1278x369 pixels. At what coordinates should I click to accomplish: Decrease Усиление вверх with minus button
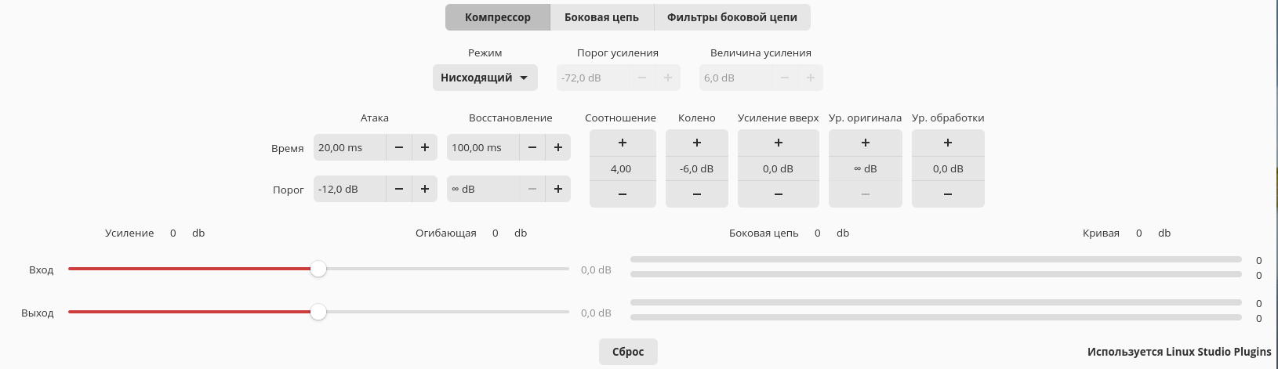coord(779,194)
